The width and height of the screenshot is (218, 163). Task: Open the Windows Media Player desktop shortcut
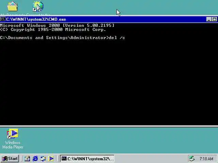pos(13,133)
